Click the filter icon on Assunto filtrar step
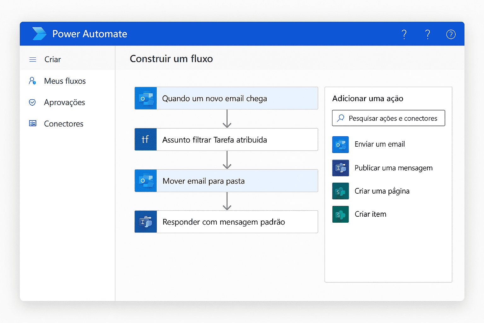Image resolution: width=484 pixels, height=323 pixels. (146, 139)
